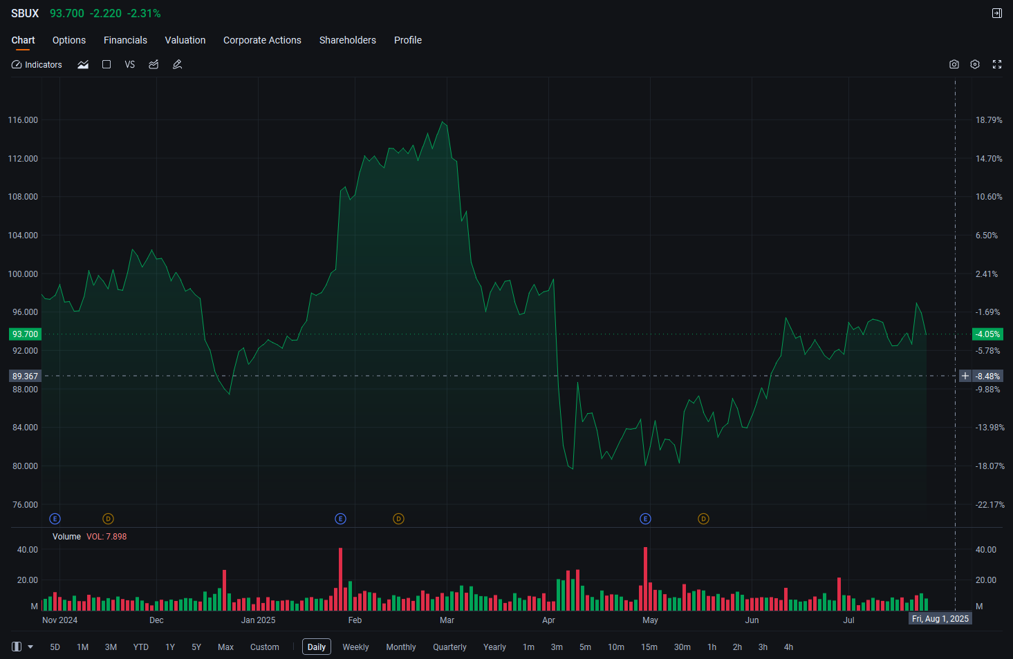1013x659 pixels.
Task: Go to the Valuation tab
Action: click(185, 40)
